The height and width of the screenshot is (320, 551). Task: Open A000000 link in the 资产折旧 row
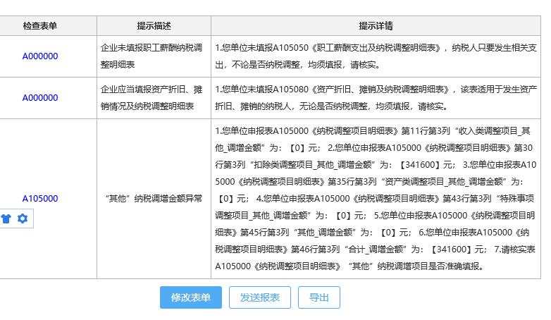pyautogui.click(x=40, y=98)
